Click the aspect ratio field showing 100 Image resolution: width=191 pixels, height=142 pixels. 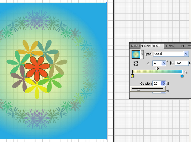pos(181,64)
